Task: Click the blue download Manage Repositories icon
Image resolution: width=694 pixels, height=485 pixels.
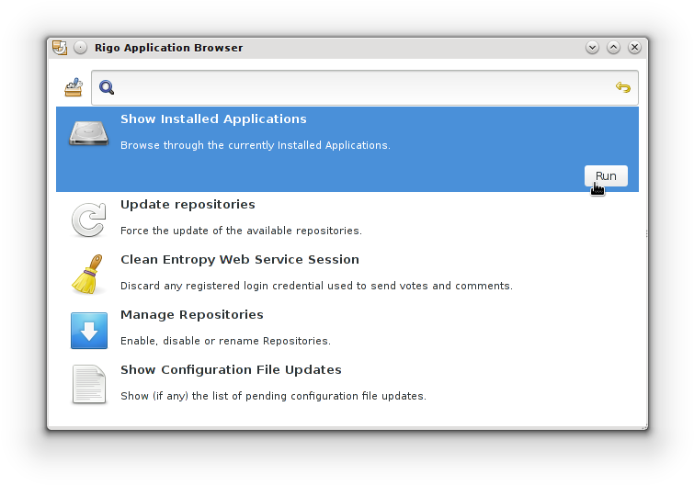Action: pyautogui.click(x=89, y=331)
